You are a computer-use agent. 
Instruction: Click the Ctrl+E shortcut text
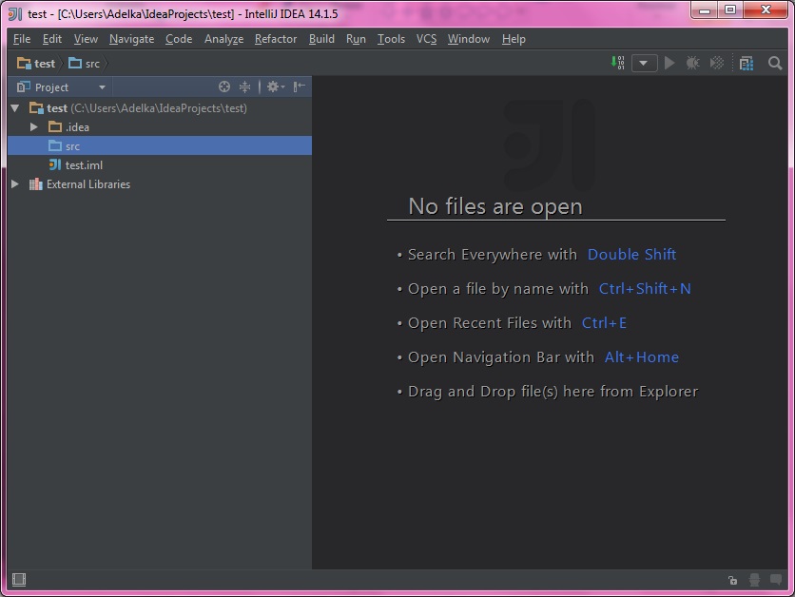coord(604,323)
